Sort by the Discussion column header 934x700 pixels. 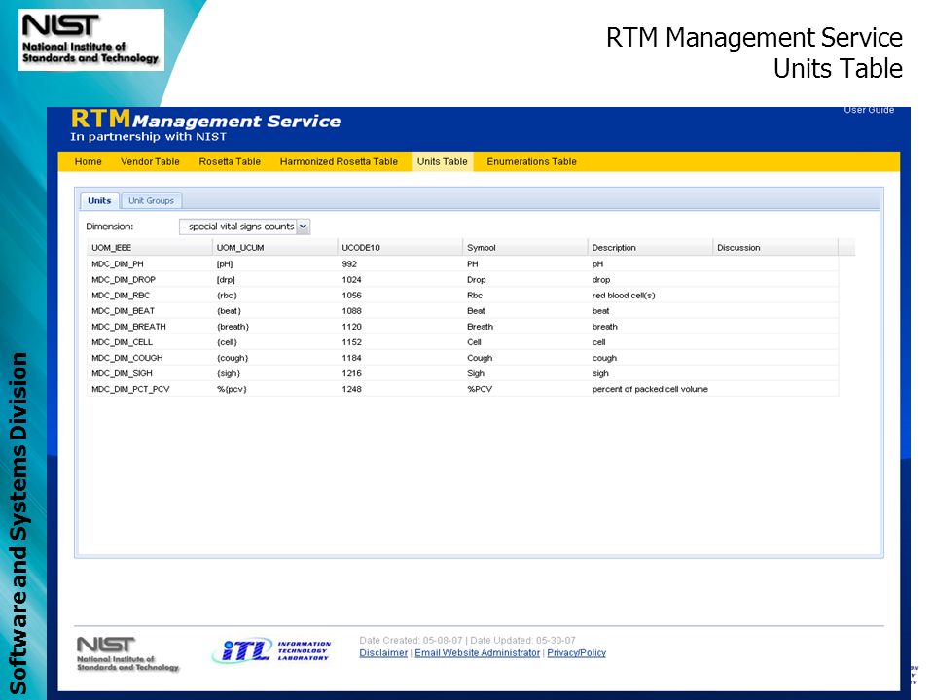775,248
